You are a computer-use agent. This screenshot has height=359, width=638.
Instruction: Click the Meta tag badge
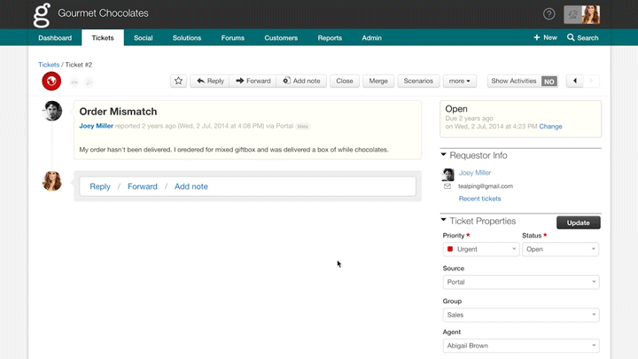click(x=302, y=127)
